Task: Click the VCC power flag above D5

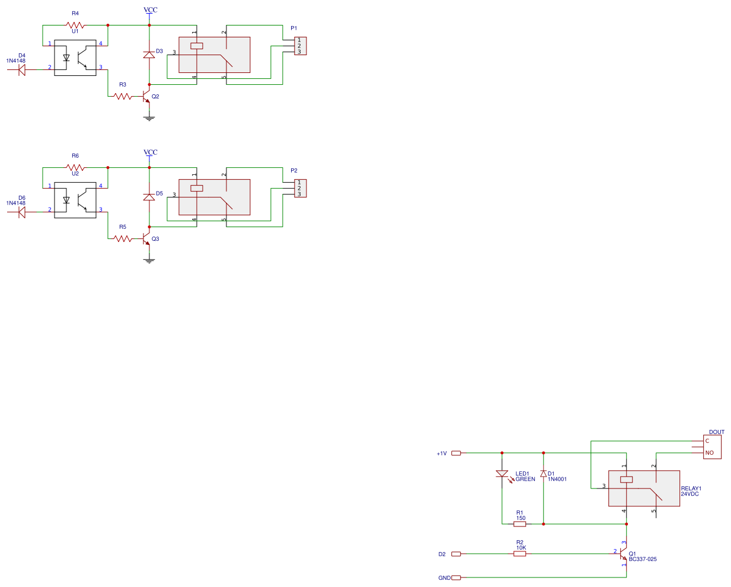Action: [151, 154]
